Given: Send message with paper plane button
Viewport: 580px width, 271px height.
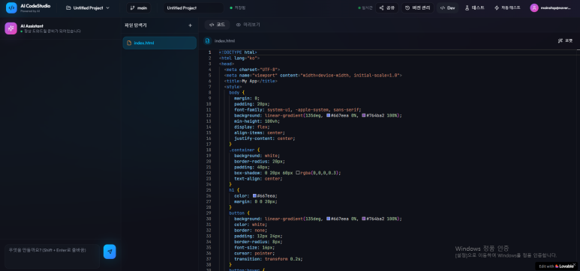Looking at the screenshot, I should pyautogui.click(x=110, y=252).
